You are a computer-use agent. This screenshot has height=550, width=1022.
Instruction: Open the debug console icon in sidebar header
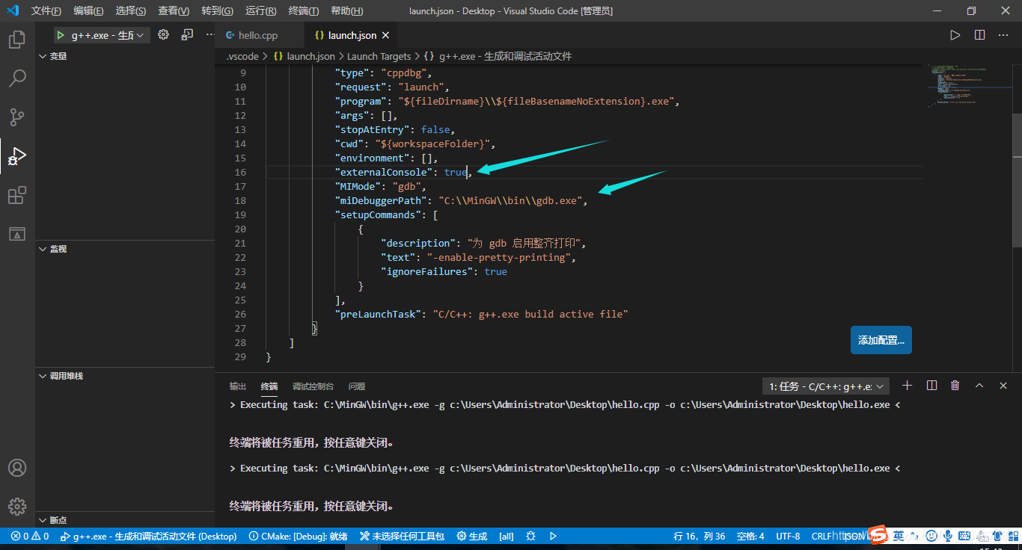point(187,35)
